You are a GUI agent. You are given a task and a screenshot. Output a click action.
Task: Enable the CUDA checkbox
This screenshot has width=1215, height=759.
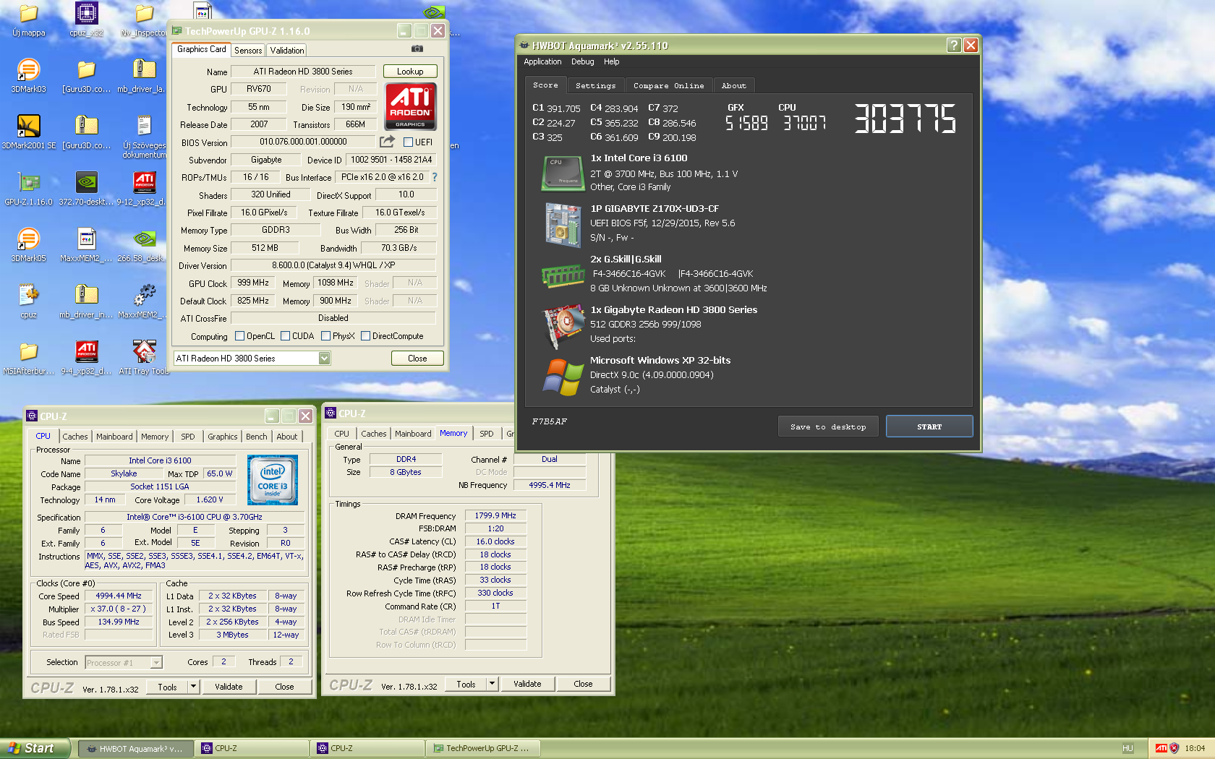(285, 336)
